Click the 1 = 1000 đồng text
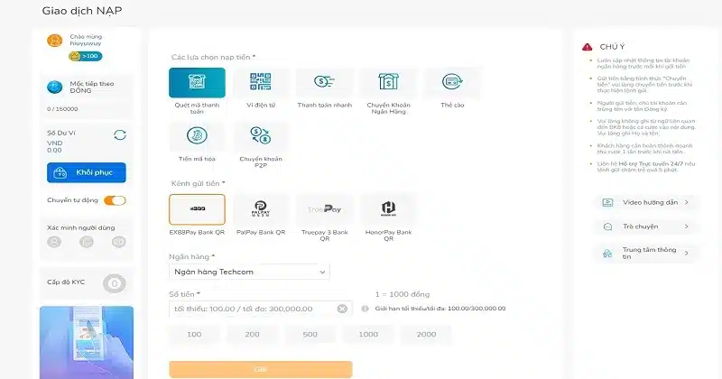 [403, 294]
